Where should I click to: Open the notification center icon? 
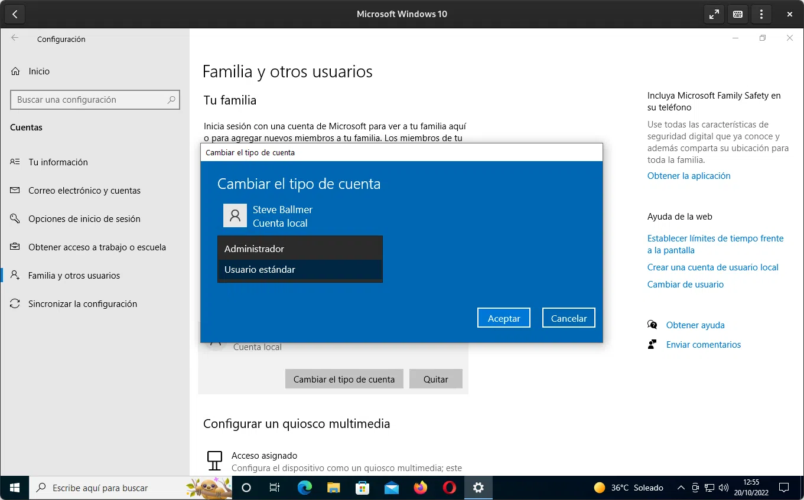coord(784,488)
